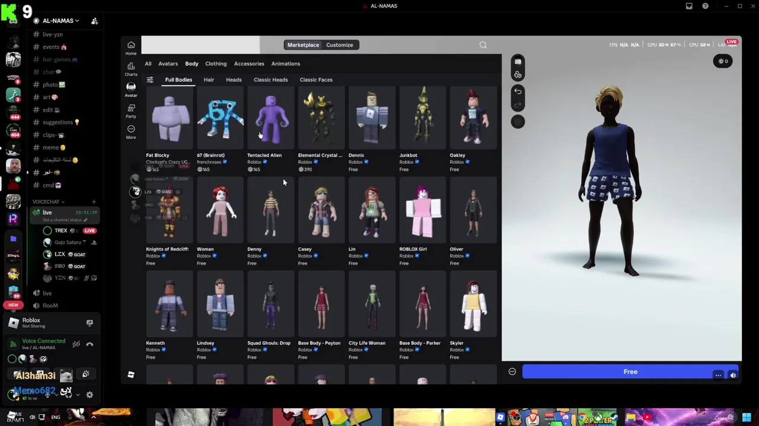Toggle Customize view
Image resolution: width=759 pixels, height=426 pixels.
coord(340,45)
